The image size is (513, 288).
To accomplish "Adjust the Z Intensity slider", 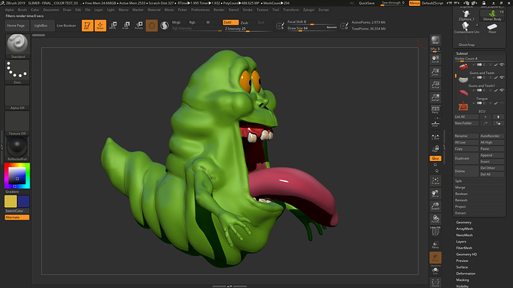I will pyautogui.click(x=248, y=29).
